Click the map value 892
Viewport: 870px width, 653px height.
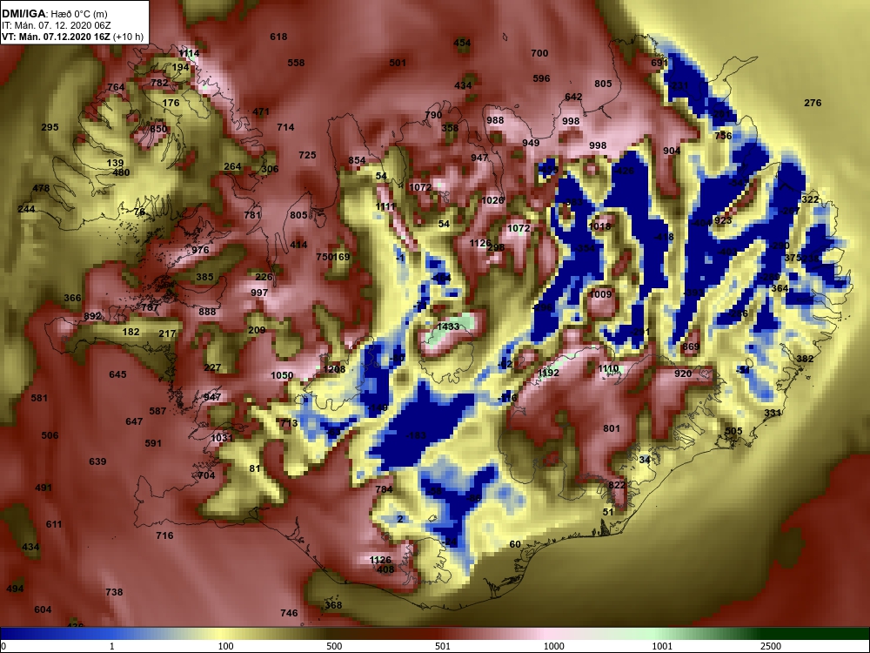[93, 317]
